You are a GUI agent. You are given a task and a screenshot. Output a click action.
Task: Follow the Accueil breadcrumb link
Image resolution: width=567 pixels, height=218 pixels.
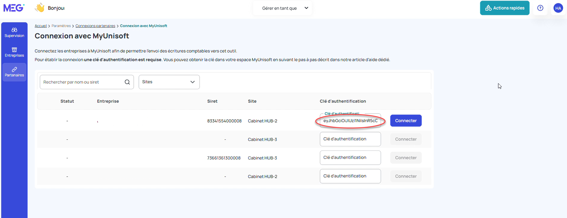41,26
